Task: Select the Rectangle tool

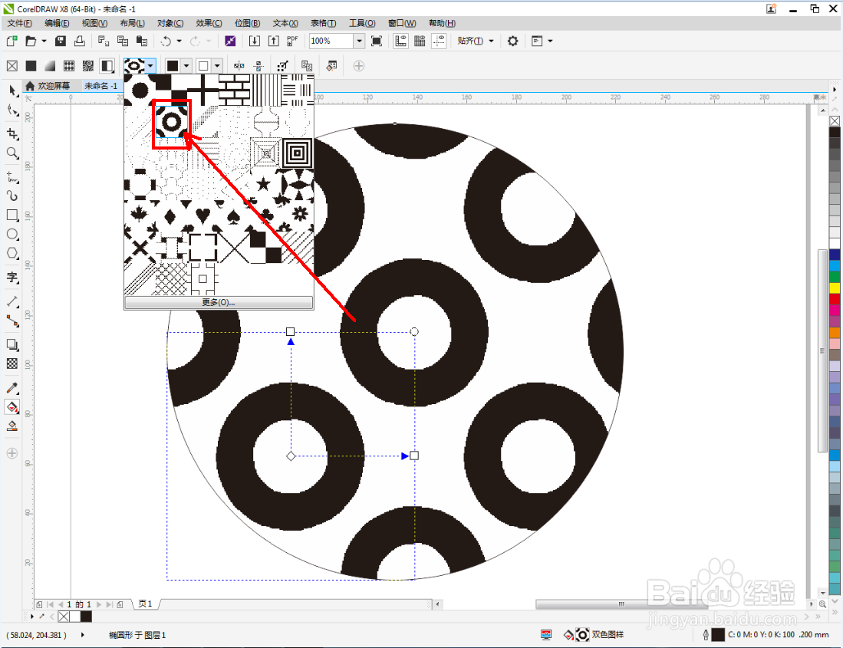Action: [12, 215]
